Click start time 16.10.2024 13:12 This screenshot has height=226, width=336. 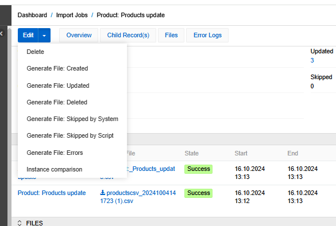click(x=250, y=197)
